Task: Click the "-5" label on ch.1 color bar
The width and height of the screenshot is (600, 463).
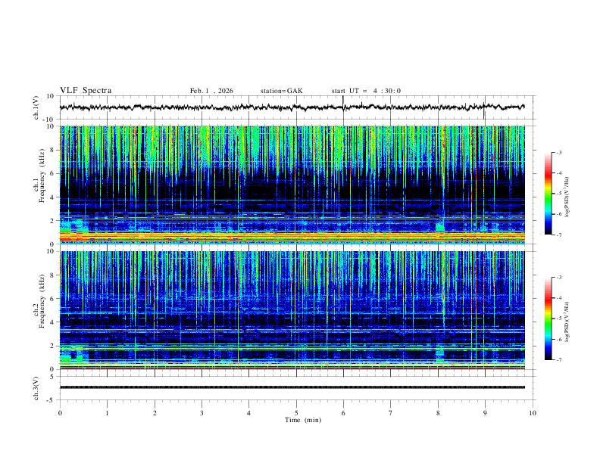Action: (x=558, y=194)
